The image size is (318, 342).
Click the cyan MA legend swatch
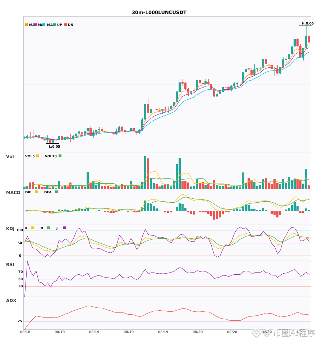pyautogui.click(x=44, y=25)
